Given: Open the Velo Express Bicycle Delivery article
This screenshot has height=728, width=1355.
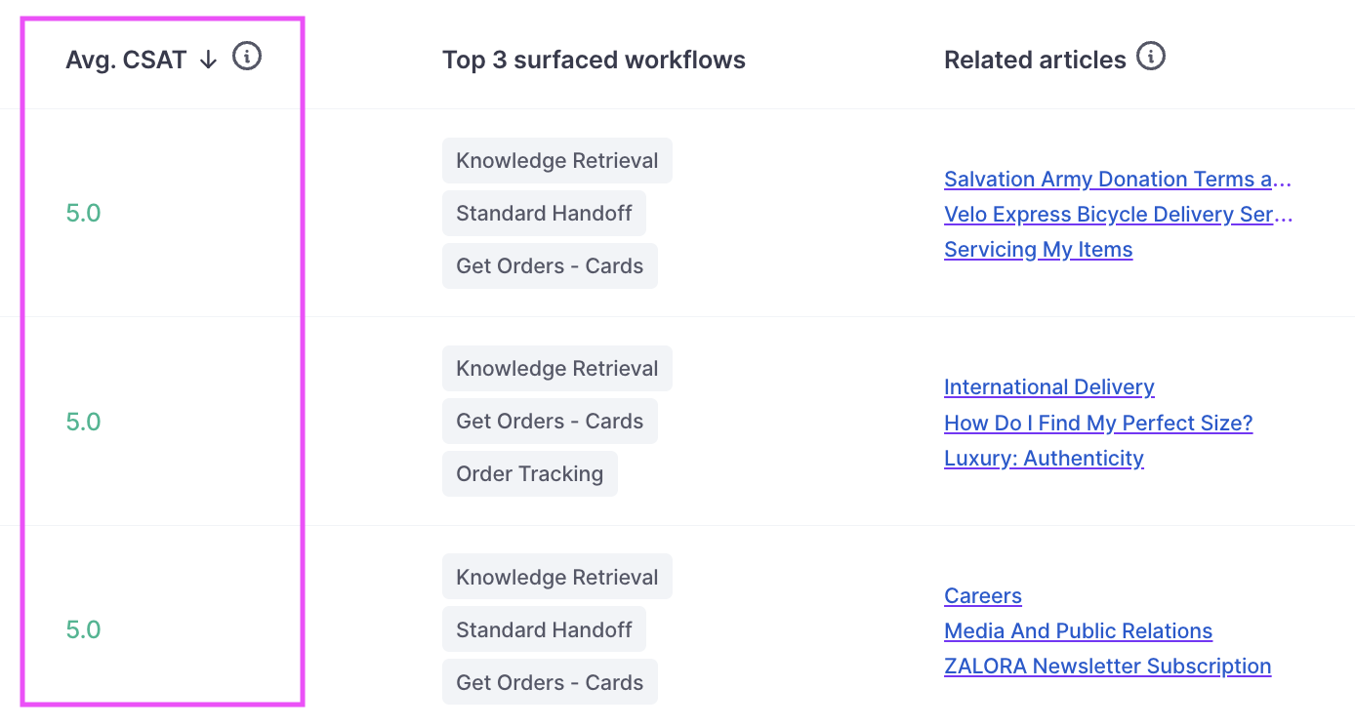Looking at the screenshot, I should pos(1118,215).
